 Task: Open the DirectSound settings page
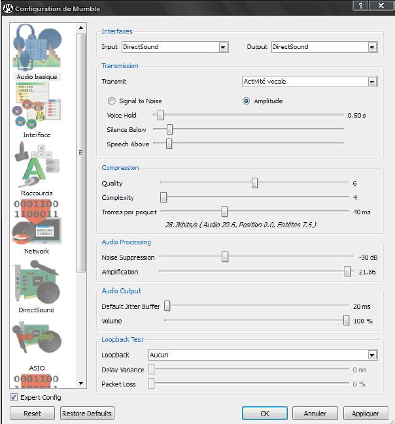(37, 286)
